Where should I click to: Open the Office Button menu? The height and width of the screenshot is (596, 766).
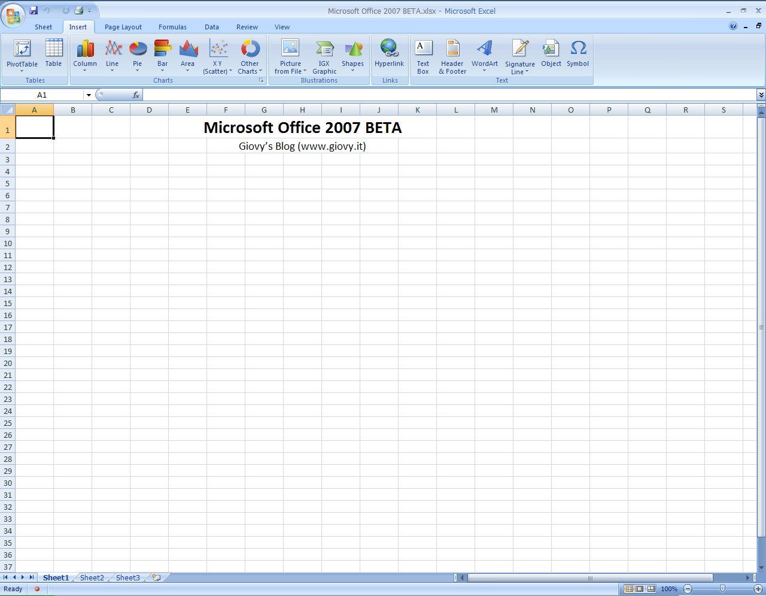tap(13, 15)
